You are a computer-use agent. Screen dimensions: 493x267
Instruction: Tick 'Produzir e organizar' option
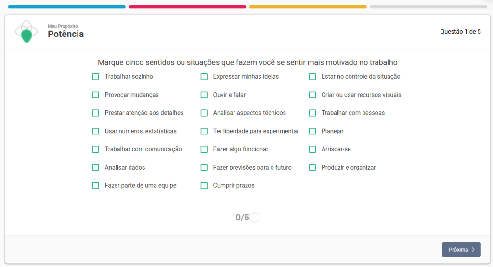[x=312, y=168]
